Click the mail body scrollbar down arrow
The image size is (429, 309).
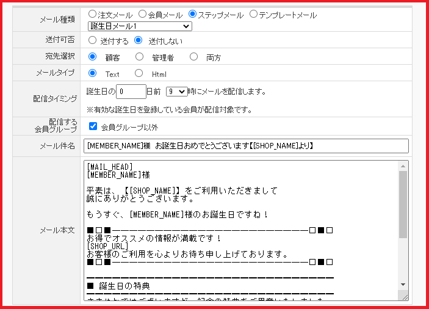403,285
